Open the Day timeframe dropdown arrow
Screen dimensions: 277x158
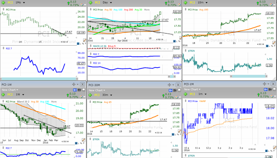pyautogui.click(x=111, y=3)
